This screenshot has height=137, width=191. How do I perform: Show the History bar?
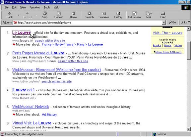pyautogui.click(x=118, y=15)
